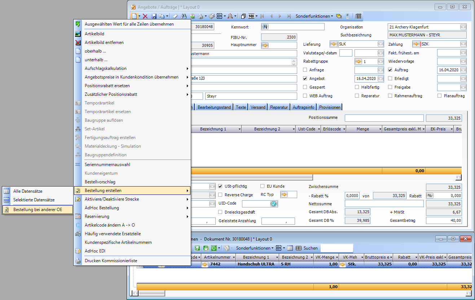Expand the Auftrag date dropdown
The image size is (475, 300).
point(463,70)
